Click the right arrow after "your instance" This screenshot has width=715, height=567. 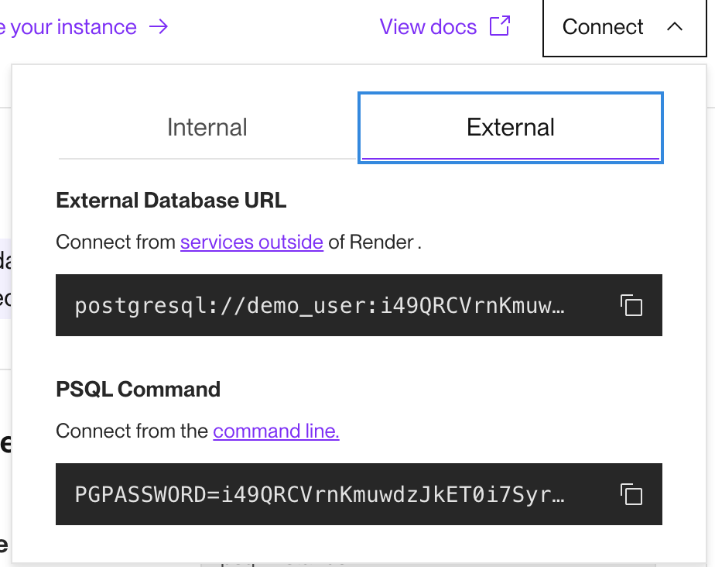coord(159,27)
